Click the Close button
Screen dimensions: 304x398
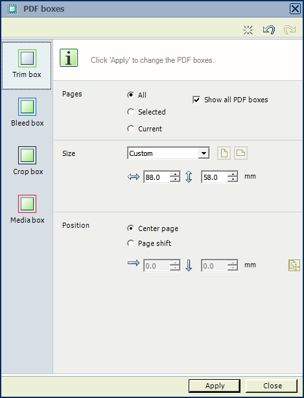pyautogui.click(x=272, y=386)
